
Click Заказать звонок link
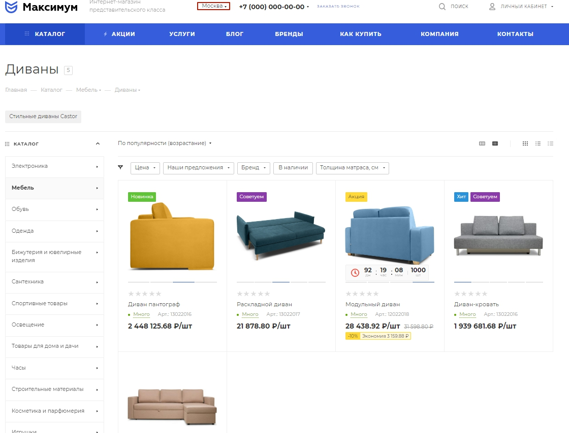point(338,7)
